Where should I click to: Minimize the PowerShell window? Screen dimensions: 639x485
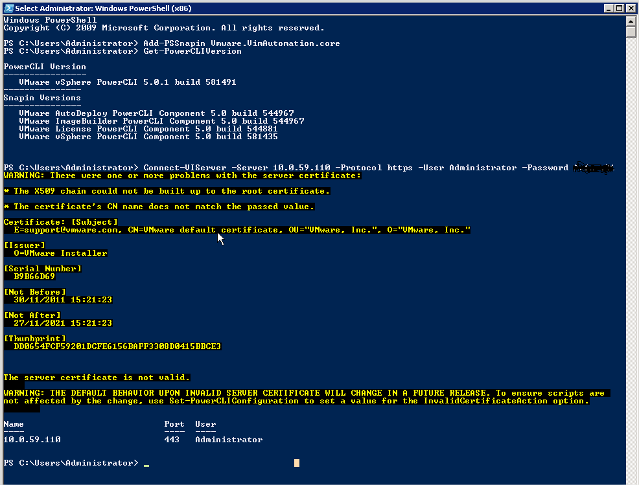608,8
